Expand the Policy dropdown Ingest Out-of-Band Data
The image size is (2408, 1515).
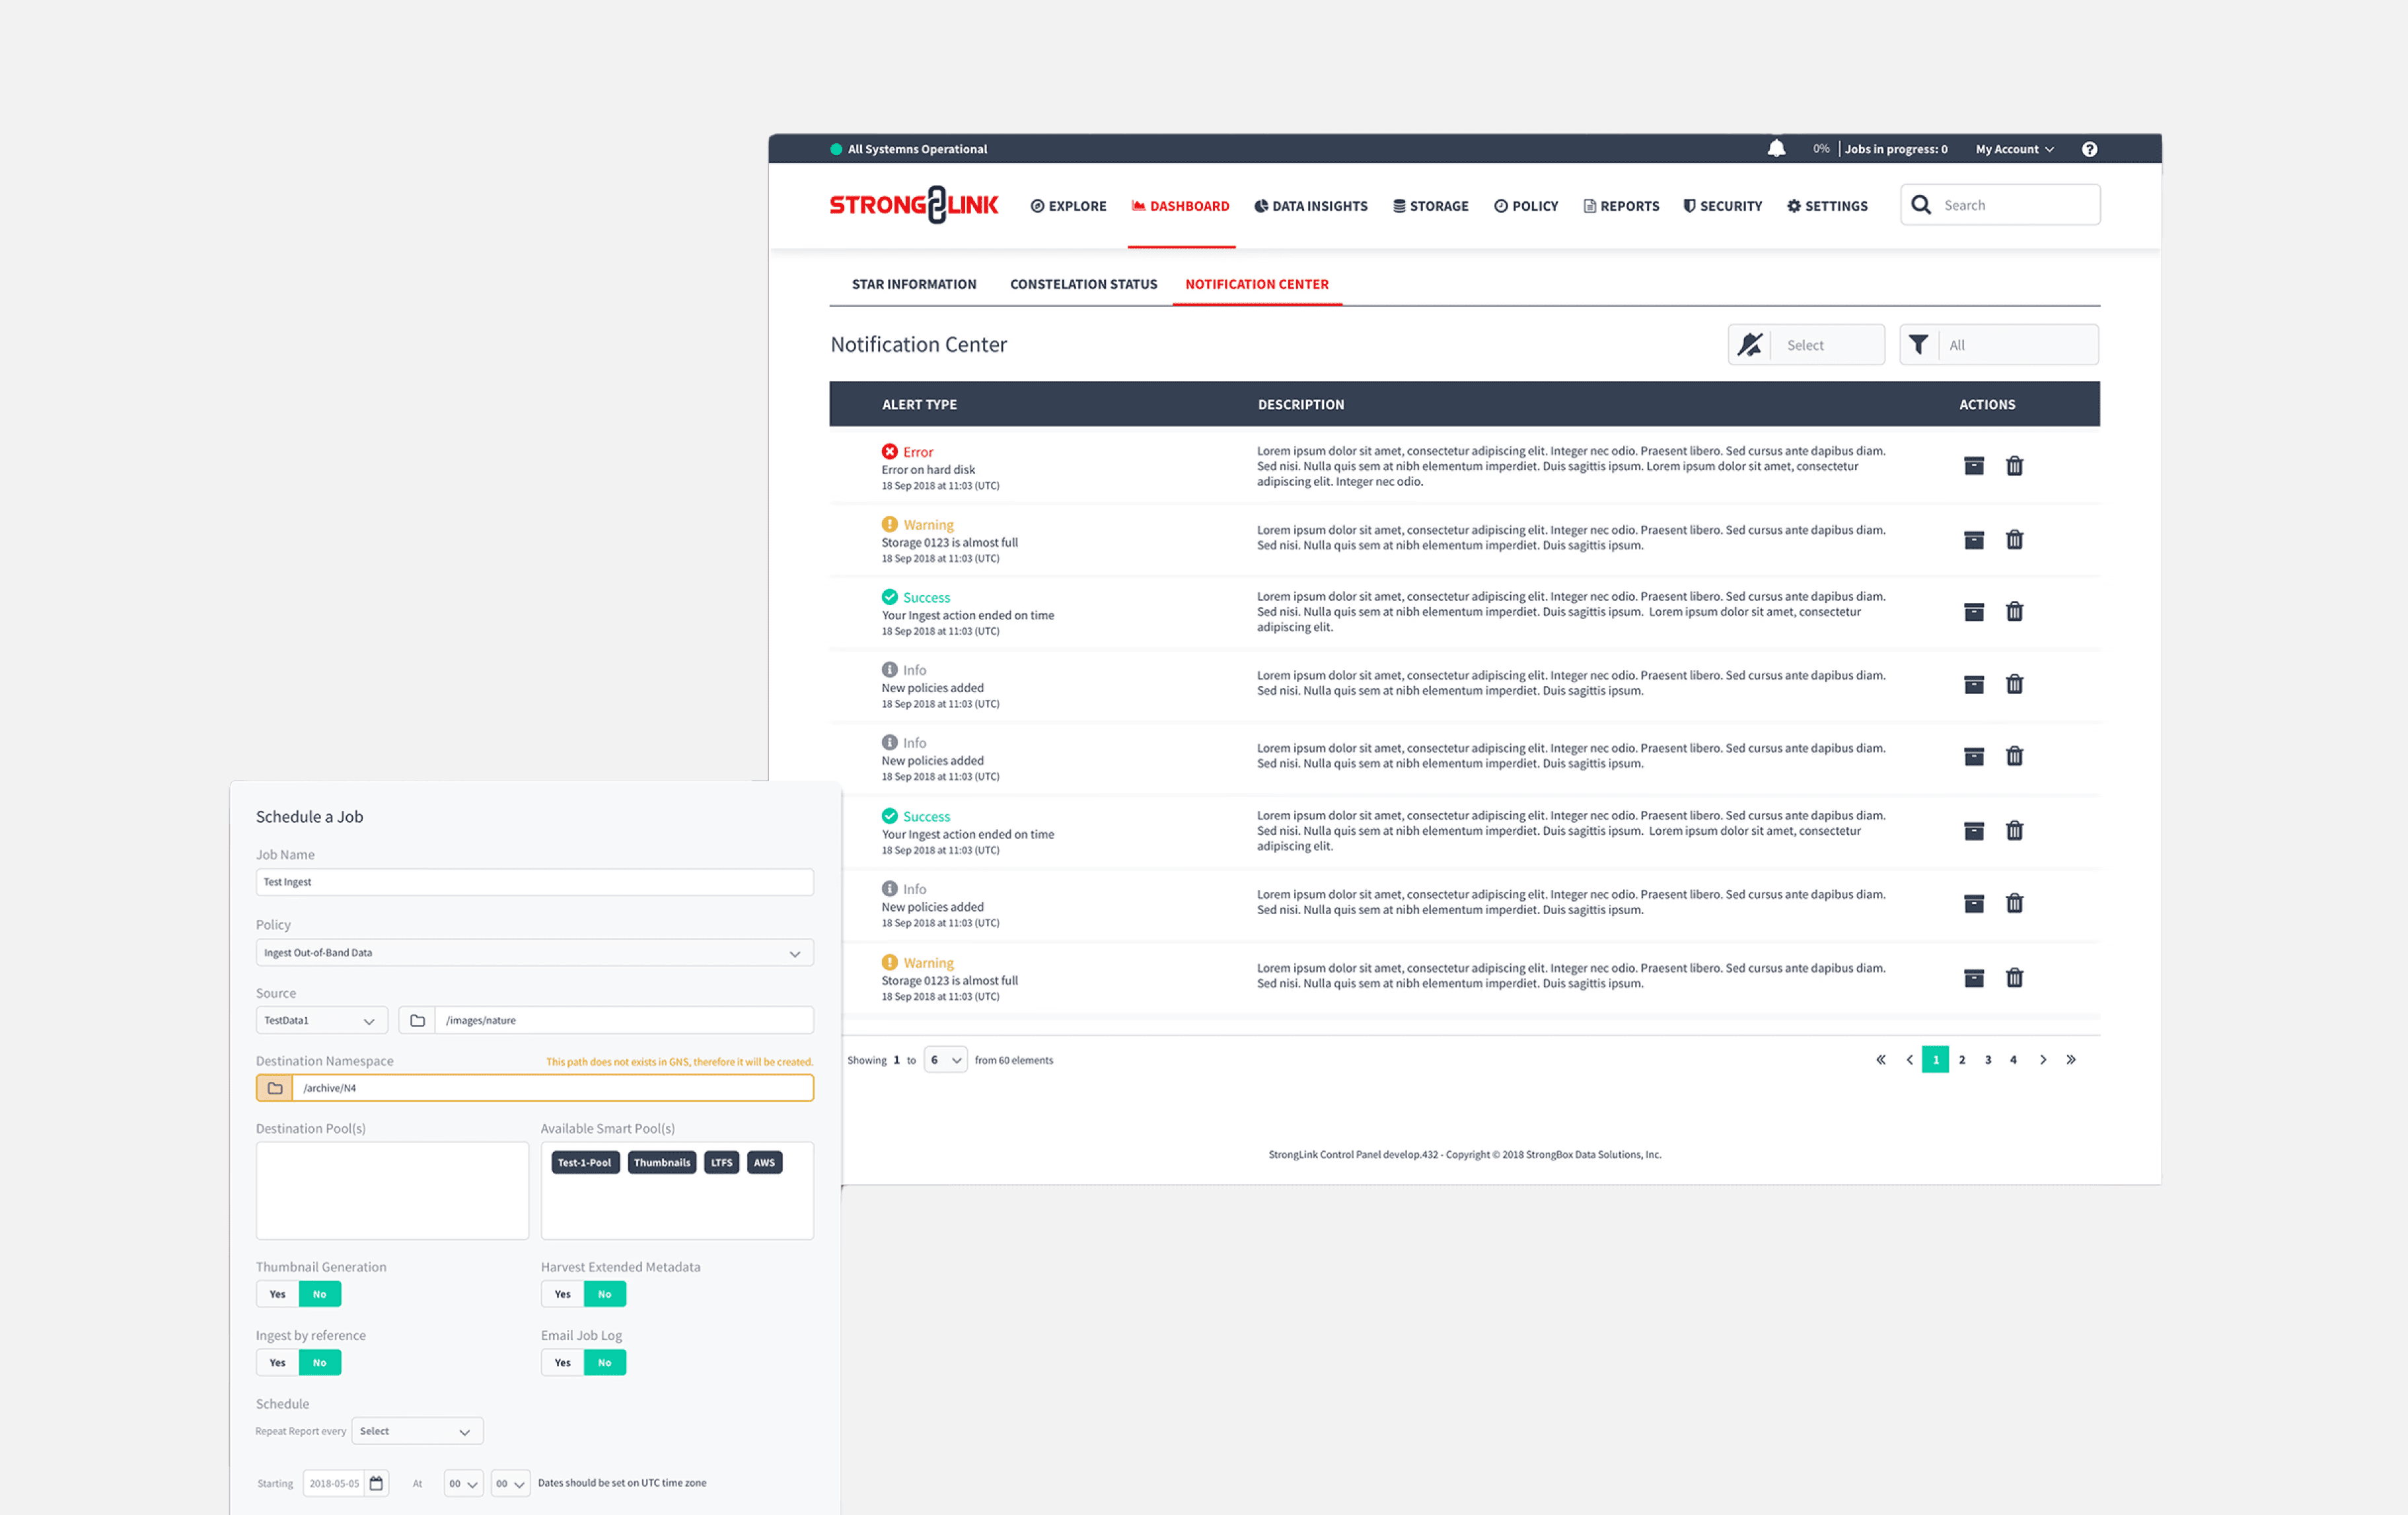[534, 953]
